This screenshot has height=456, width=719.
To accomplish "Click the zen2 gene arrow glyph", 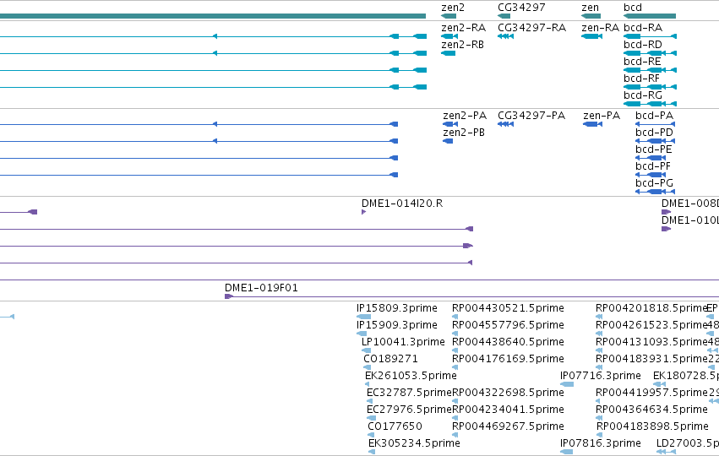I will [449, 16].
